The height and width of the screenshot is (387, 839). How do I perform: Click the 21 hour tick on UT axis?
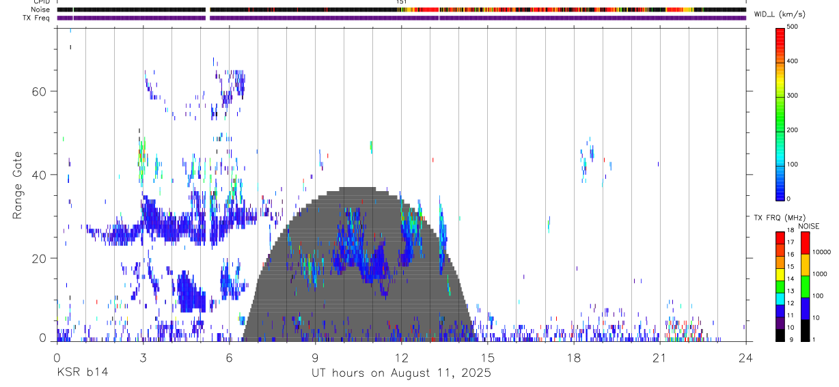[x=659, y=357]
